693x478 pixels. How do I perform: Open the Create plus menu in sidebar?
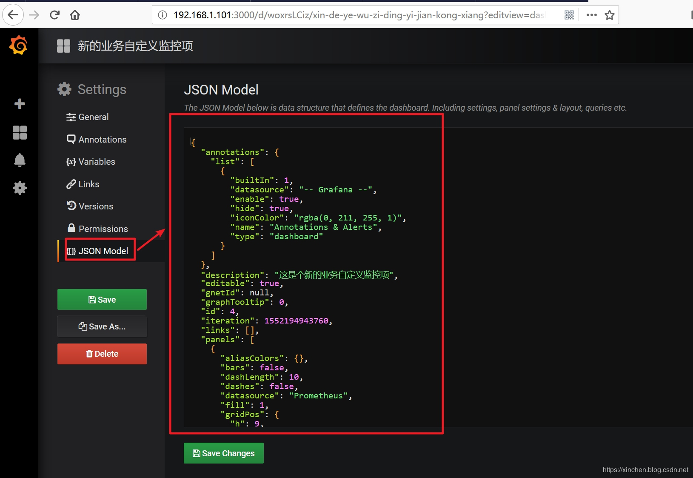pyautogui.click(x=20, y=104)
